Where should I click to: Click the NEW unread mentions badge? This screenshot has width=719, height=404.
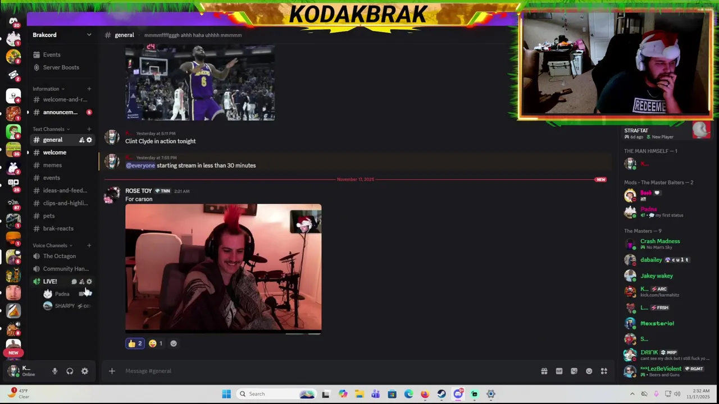pyautogui.click(x=13, y=353)
